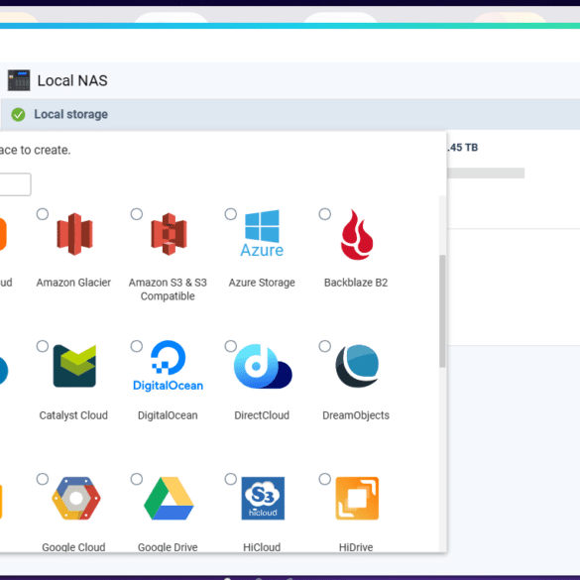Select the HiDrive radio button
Image resolution: width=580 pixels, height=580 pixels.
[x=325, y=479]
